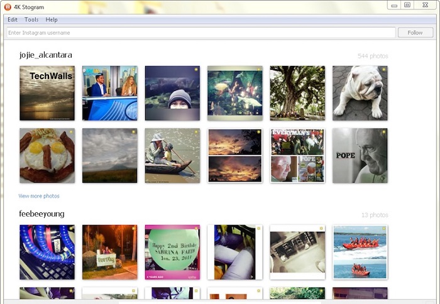Open the eggs and bacon face photo
Image resolution: width=440 pixels, height=304 pixels.
click(47, 156)
